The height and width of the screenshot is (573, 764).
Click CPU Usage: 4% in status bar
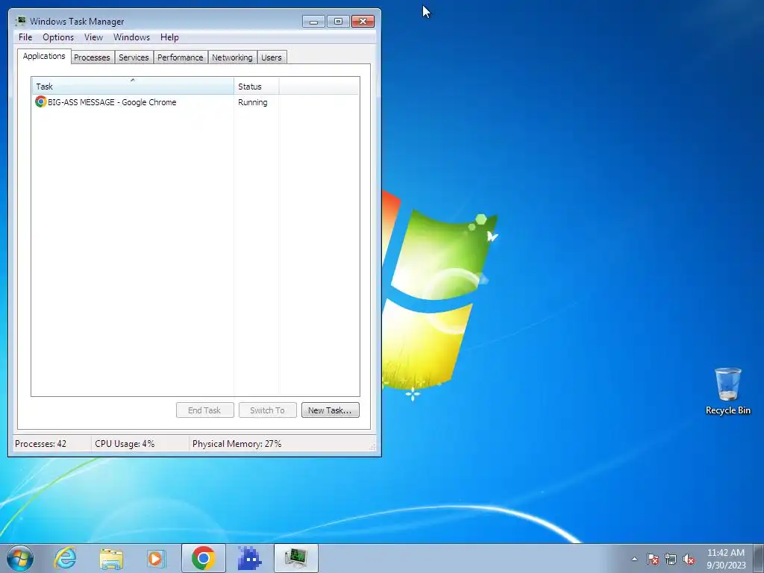[125, 444]
